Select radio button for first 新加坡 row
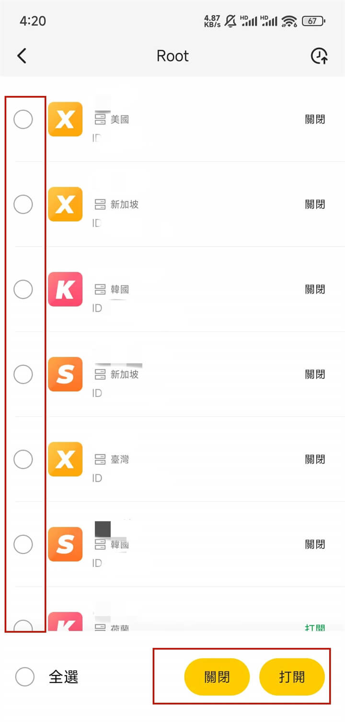The height and width of the screenshot is (722, 345). pyautogui.click(x=23, y=204)
